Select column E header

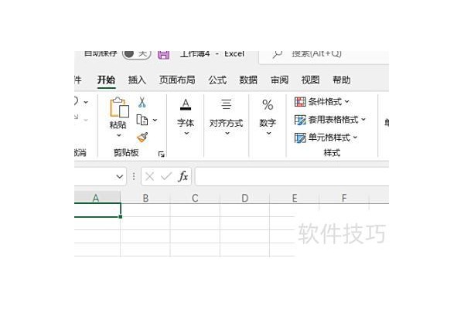(x=295, y=198)
